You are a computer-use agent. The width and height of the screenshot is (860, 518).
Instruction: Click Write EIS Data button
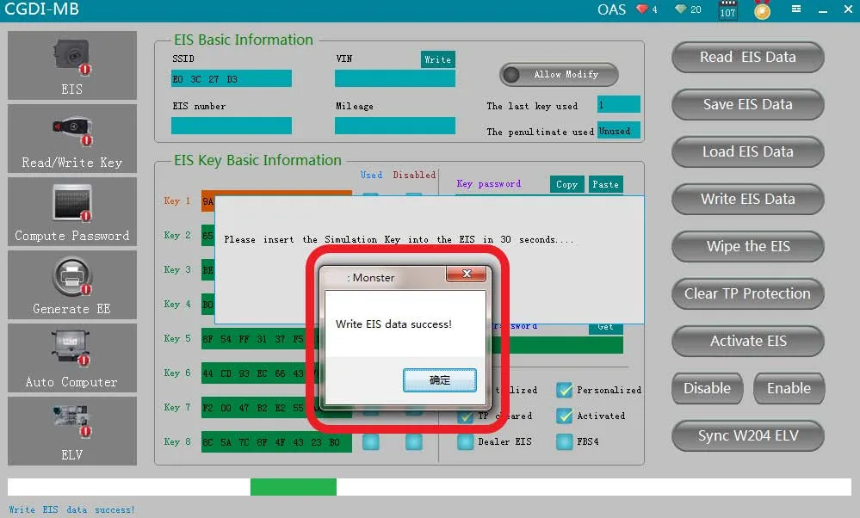747,199
